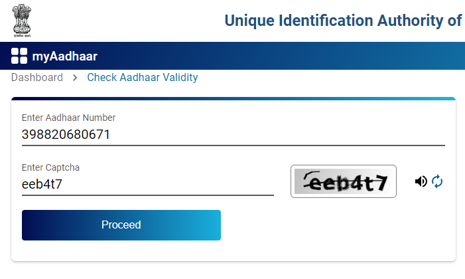Click the gradient top border of form card
Image resolution: width=465 pixels, height=279 pixels.
[x=233, y=99]
